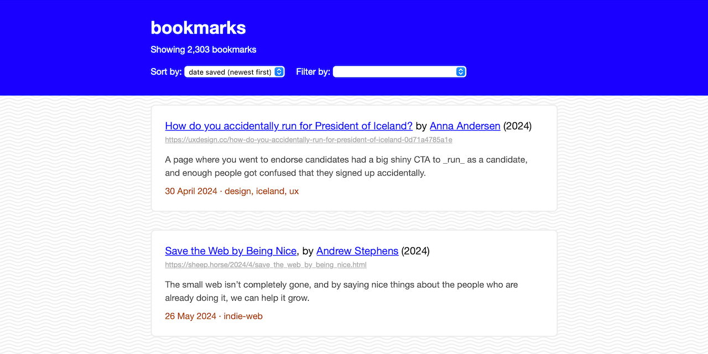Open the sheep.horse URL link
Viewport: 708px width, 354px height.
click(265, 265)
